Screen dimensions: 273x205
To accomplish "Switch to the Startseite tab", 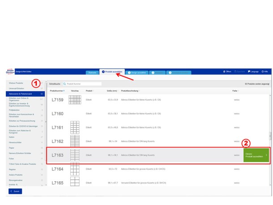I will tap(92, 73).
